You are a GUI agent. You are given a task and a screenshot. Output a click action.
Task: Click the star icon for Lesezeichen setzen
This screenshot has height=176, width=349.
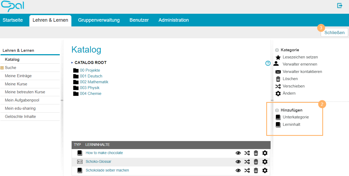pyautogui.click(x=278, y=57)
